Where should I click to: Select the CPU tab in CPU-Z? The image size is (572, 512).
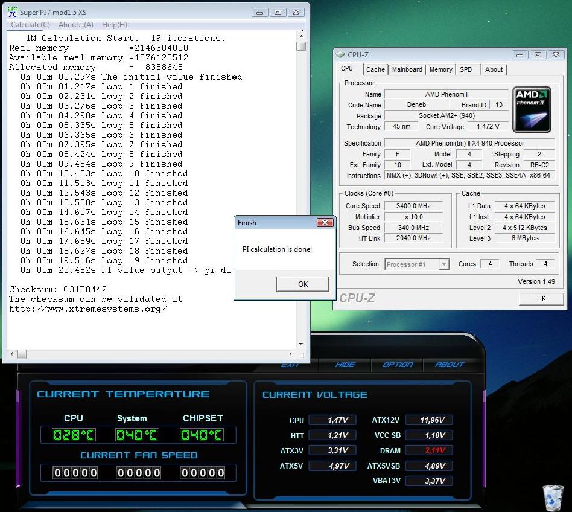point(347,69)
